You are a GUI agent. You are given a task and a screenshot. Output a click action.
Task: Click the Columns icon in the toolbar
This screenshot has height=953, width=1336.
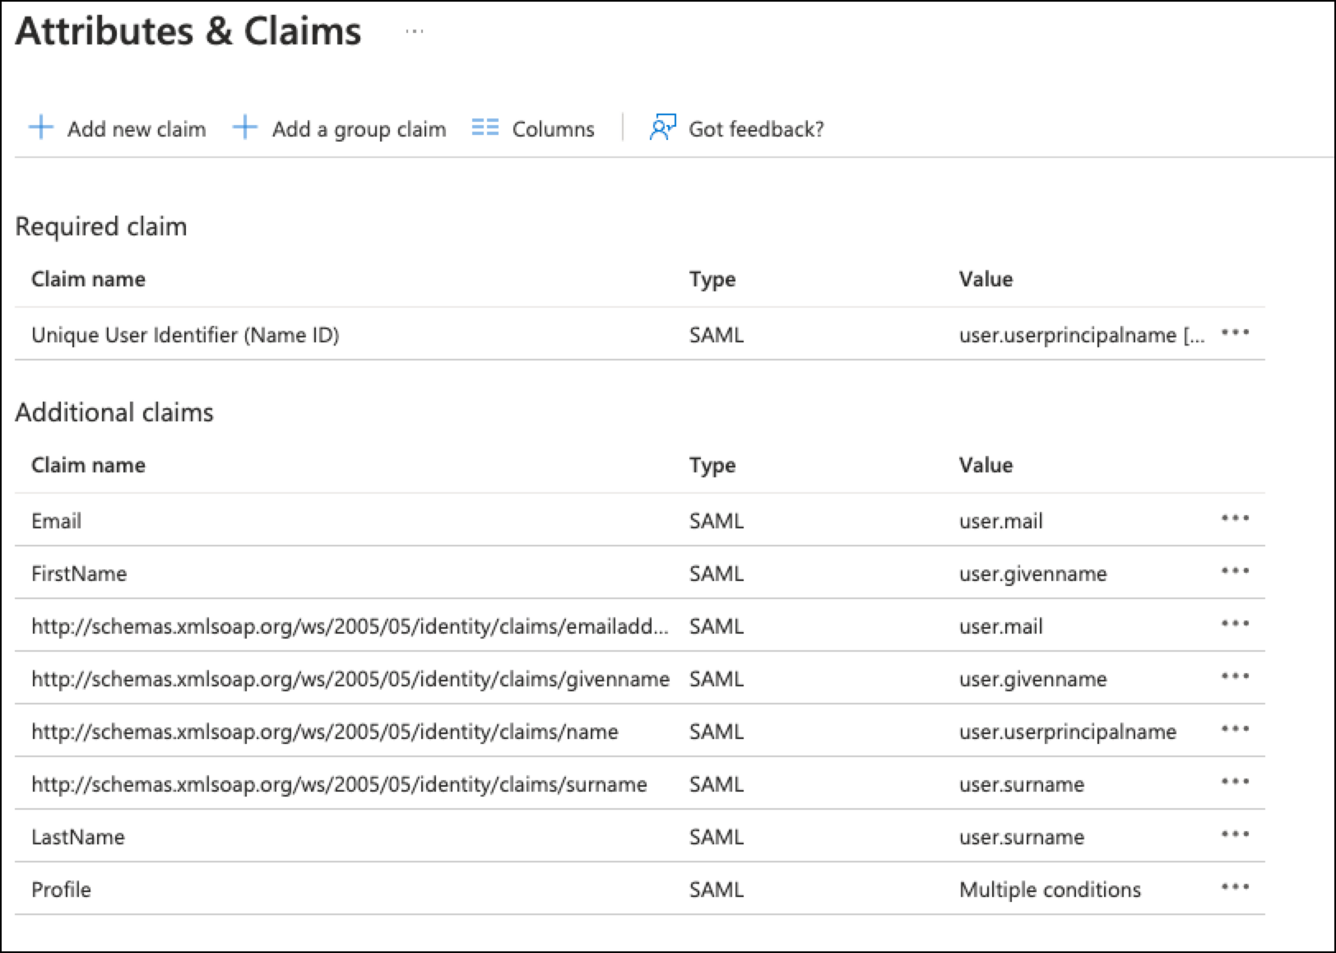pos(485,128)
